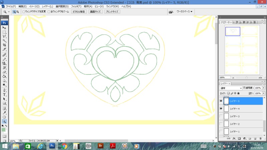Hide レイヤー 4 using its eye icon
Image resolution: width=267 pixels, height=150 pixels.
pyautogui.click(x=221, y=109)
